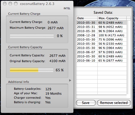The image size is (135, 115).
Task: Select the 2010-06-07 saved data row
Action: pos(101,52)
